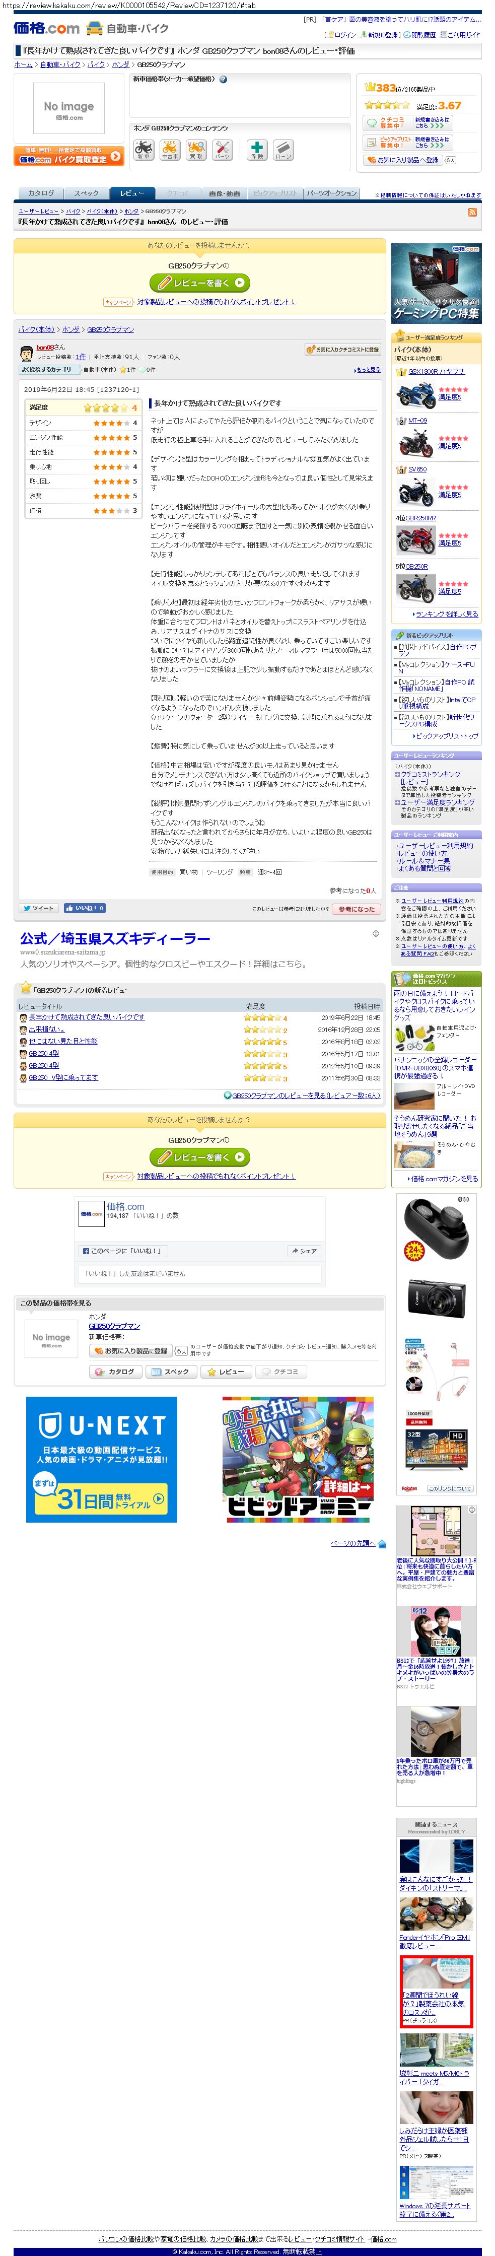Open the 公式／埼玉県スズキディーラー ad link

point(115,939)
